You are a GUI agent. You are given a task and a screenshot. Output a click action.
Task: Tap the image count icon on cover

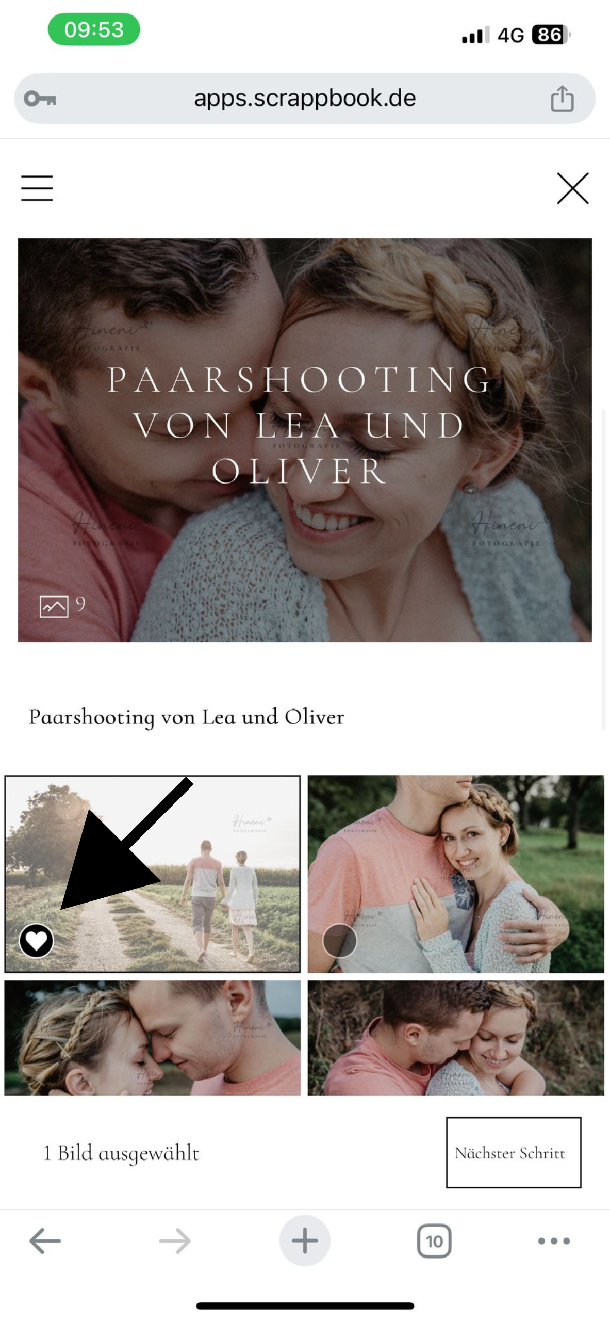54,606
